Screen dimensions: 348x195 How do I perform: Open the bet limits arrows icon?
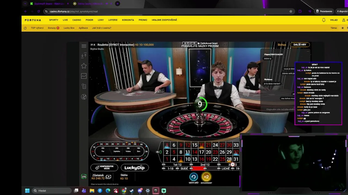tap(84, 56)
